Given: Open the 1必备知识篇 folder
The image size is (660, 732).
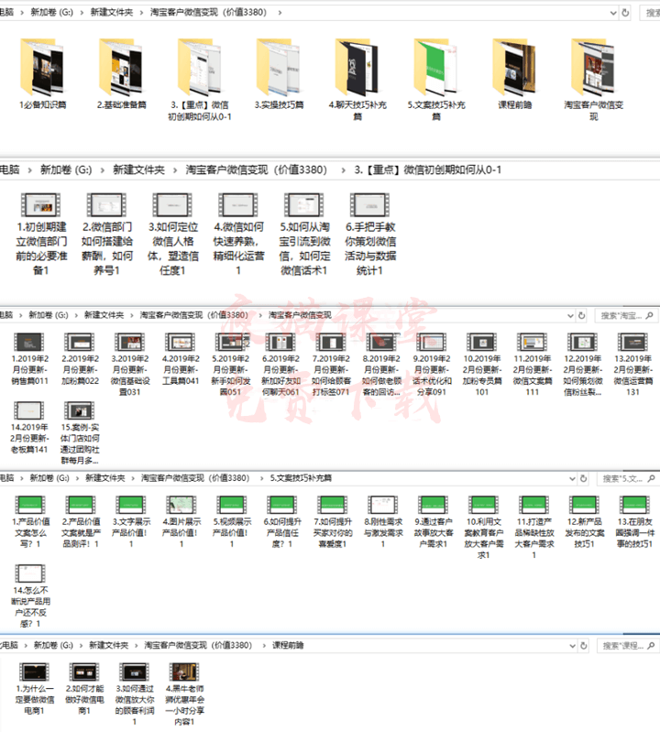Looking at the screenshot, I should 42,75.
